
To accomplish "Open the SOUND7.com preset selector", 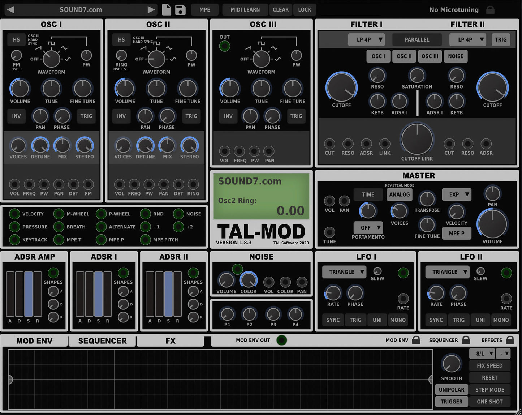I will tap(81, 10).
